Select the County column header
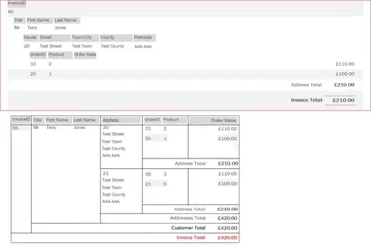Viewport: 371px width, 247px height. 116,38
